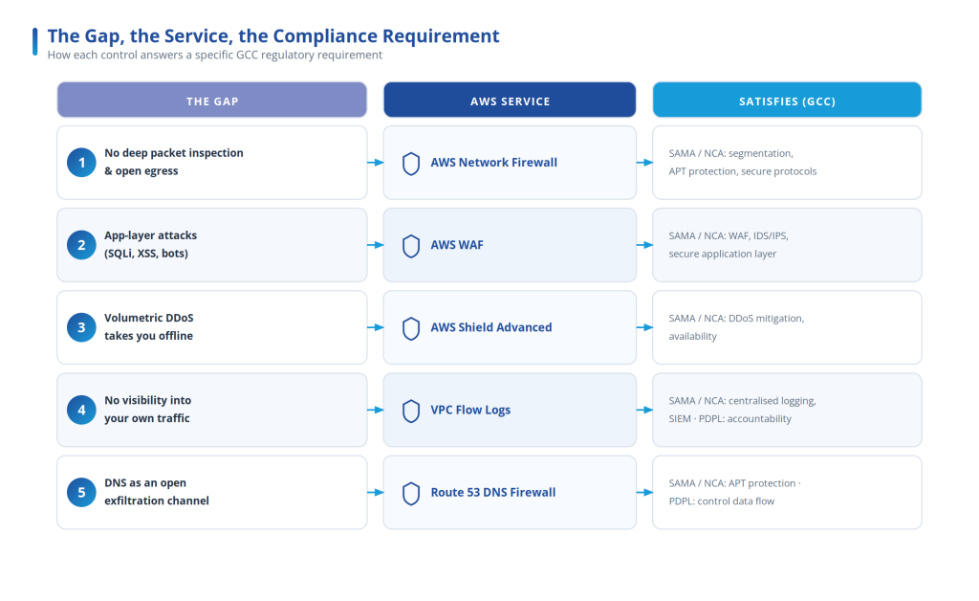The image size is (979, 601).
Task: Click the shield icon beside AWS Shield Advanced
Action: coord(411,328)
